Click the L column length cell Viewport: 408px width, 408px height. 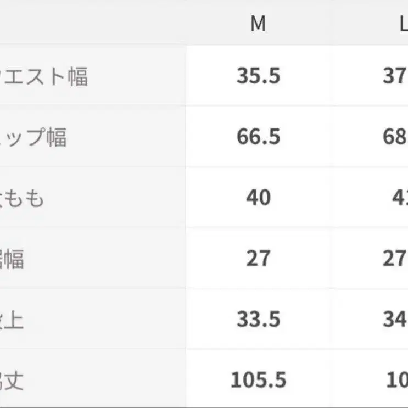click(x=396, y=380)
